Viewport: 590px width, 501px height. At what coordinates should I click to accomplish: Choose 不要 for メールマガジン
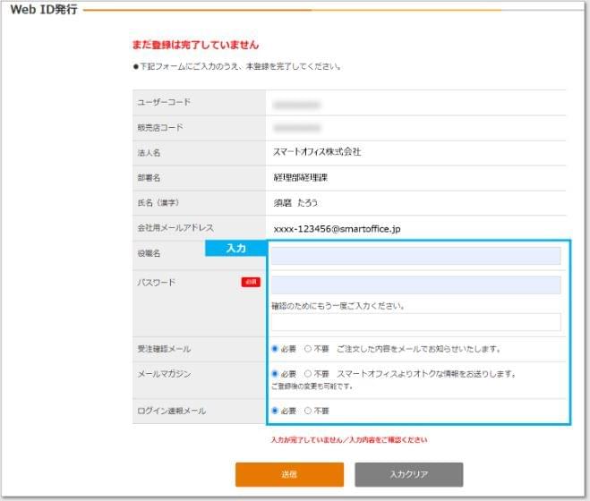[x=308, y=373]
